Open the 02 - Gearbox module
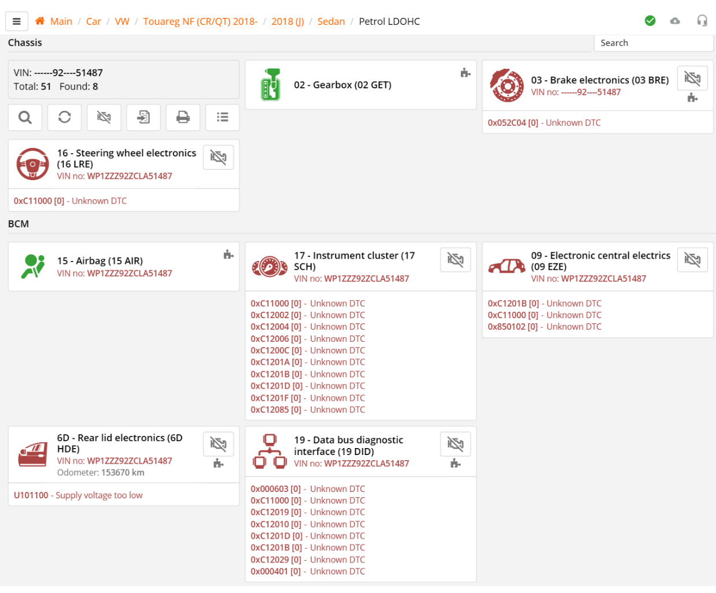The image size is (716, 593). (x=342, y=85)
